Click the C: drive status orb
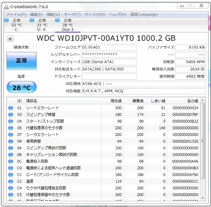 click(6, 20)
